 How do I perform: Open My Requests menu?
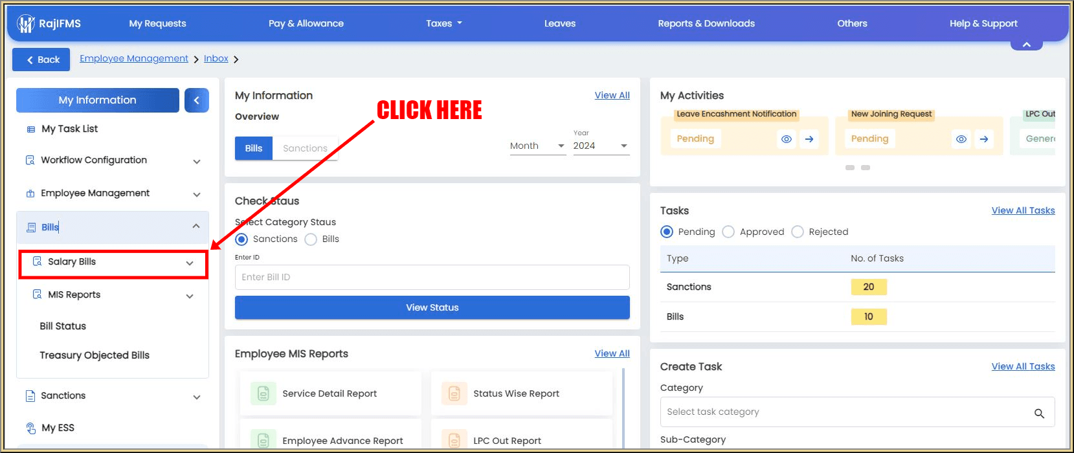click(x=157, y=23)
